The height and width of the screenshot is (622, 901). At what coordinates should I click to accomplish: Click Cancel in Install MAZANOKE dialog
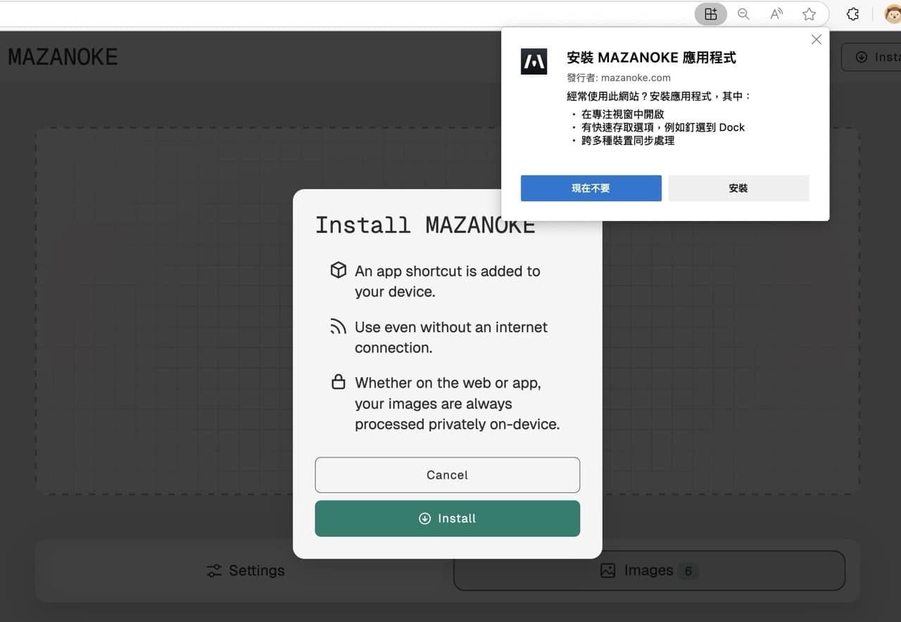pos(448,475)
